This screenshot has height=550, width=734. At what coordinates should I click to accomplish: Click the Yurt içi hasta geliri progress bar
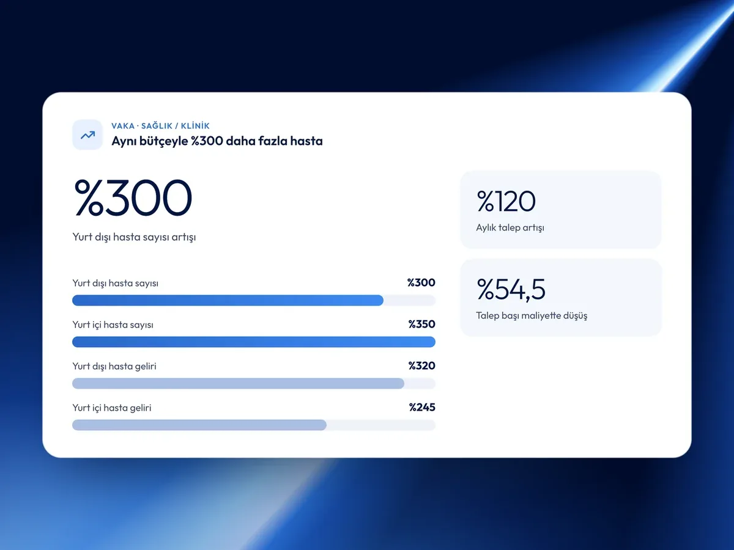tap(254, 425)
